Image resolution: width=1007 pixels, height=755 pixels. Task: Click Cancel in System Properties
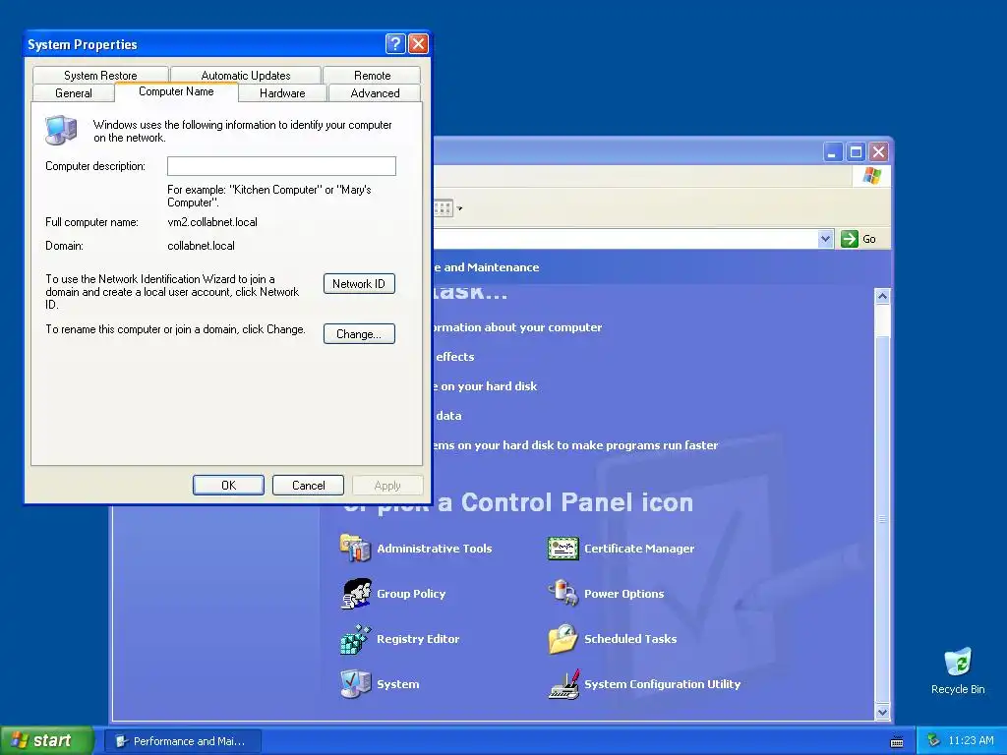pyautogui.click(x=308, y=486)
